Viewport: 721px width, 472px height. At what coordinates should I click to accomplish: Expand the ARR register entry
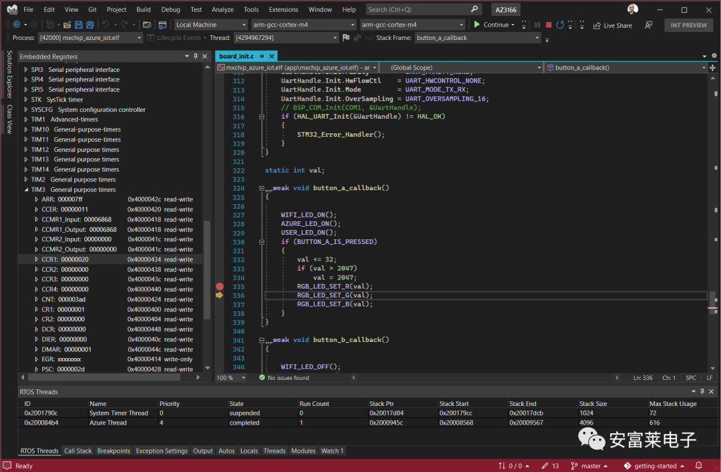(36, 199)
